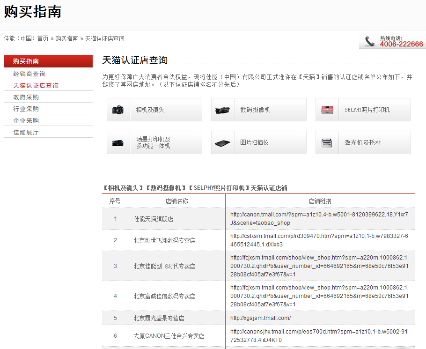426x349 pixels.
Task: Open the SELPHY照片打印机 category
Action: click(x=363, y=110)
